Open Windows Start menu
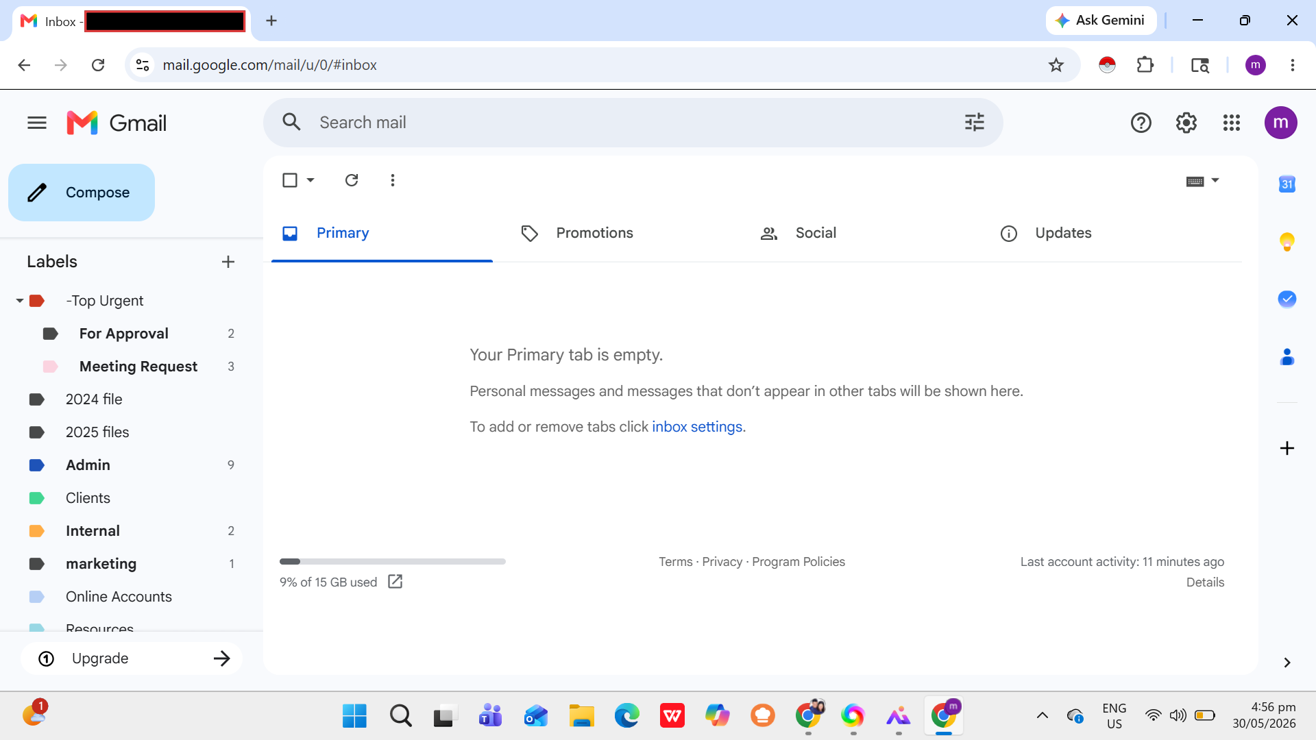Screen dimensions: 1316x740 (354, 716)
